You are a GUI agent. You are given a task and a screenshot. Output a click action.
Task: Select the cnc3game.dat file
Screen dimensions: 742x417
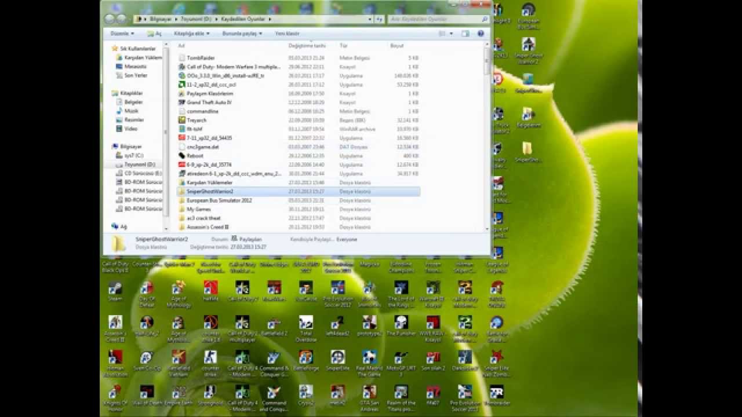[299, 147]
